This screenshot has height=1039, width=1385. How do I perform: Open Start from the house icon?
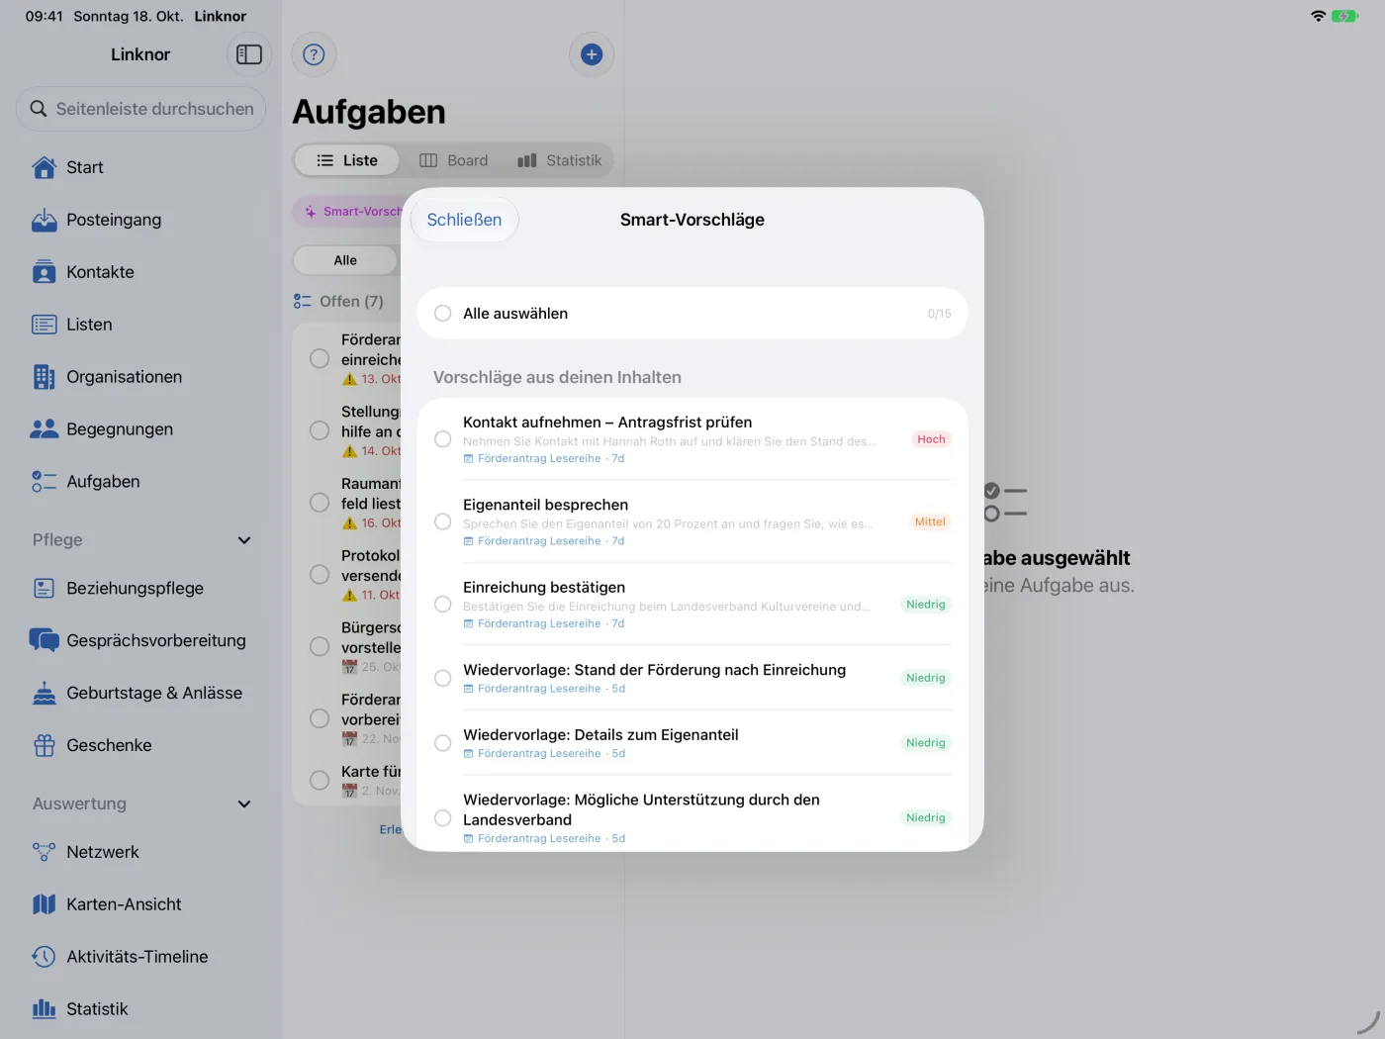point(45,167)
